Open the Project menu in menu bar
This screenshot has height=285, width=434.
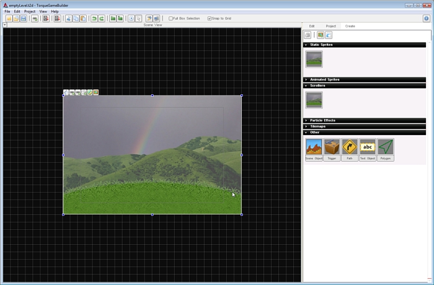tap(30, 11)
